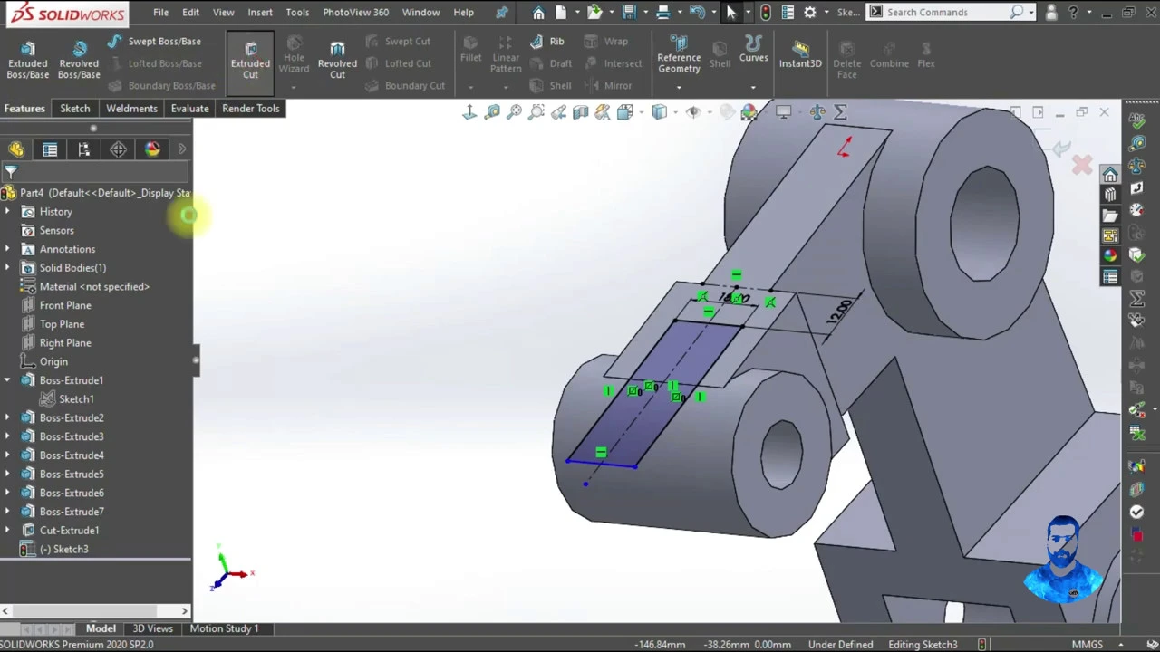The width and height of the screenshot is (1160, 652).
Task: Enable Instant3D mode
Action: (x=800, y=54)
